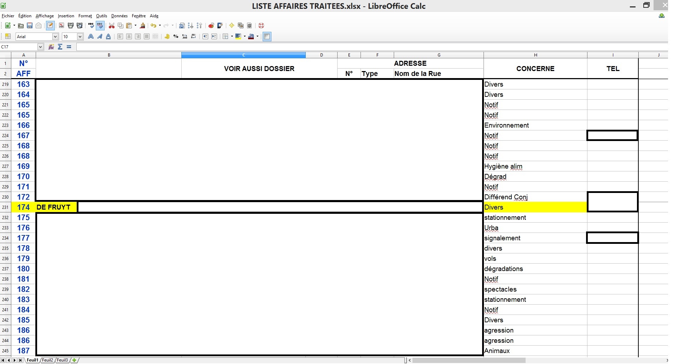Select the yellow DE FRUYT cell
The height and width of the screenshot is (364, 673).
pos(56,207)
